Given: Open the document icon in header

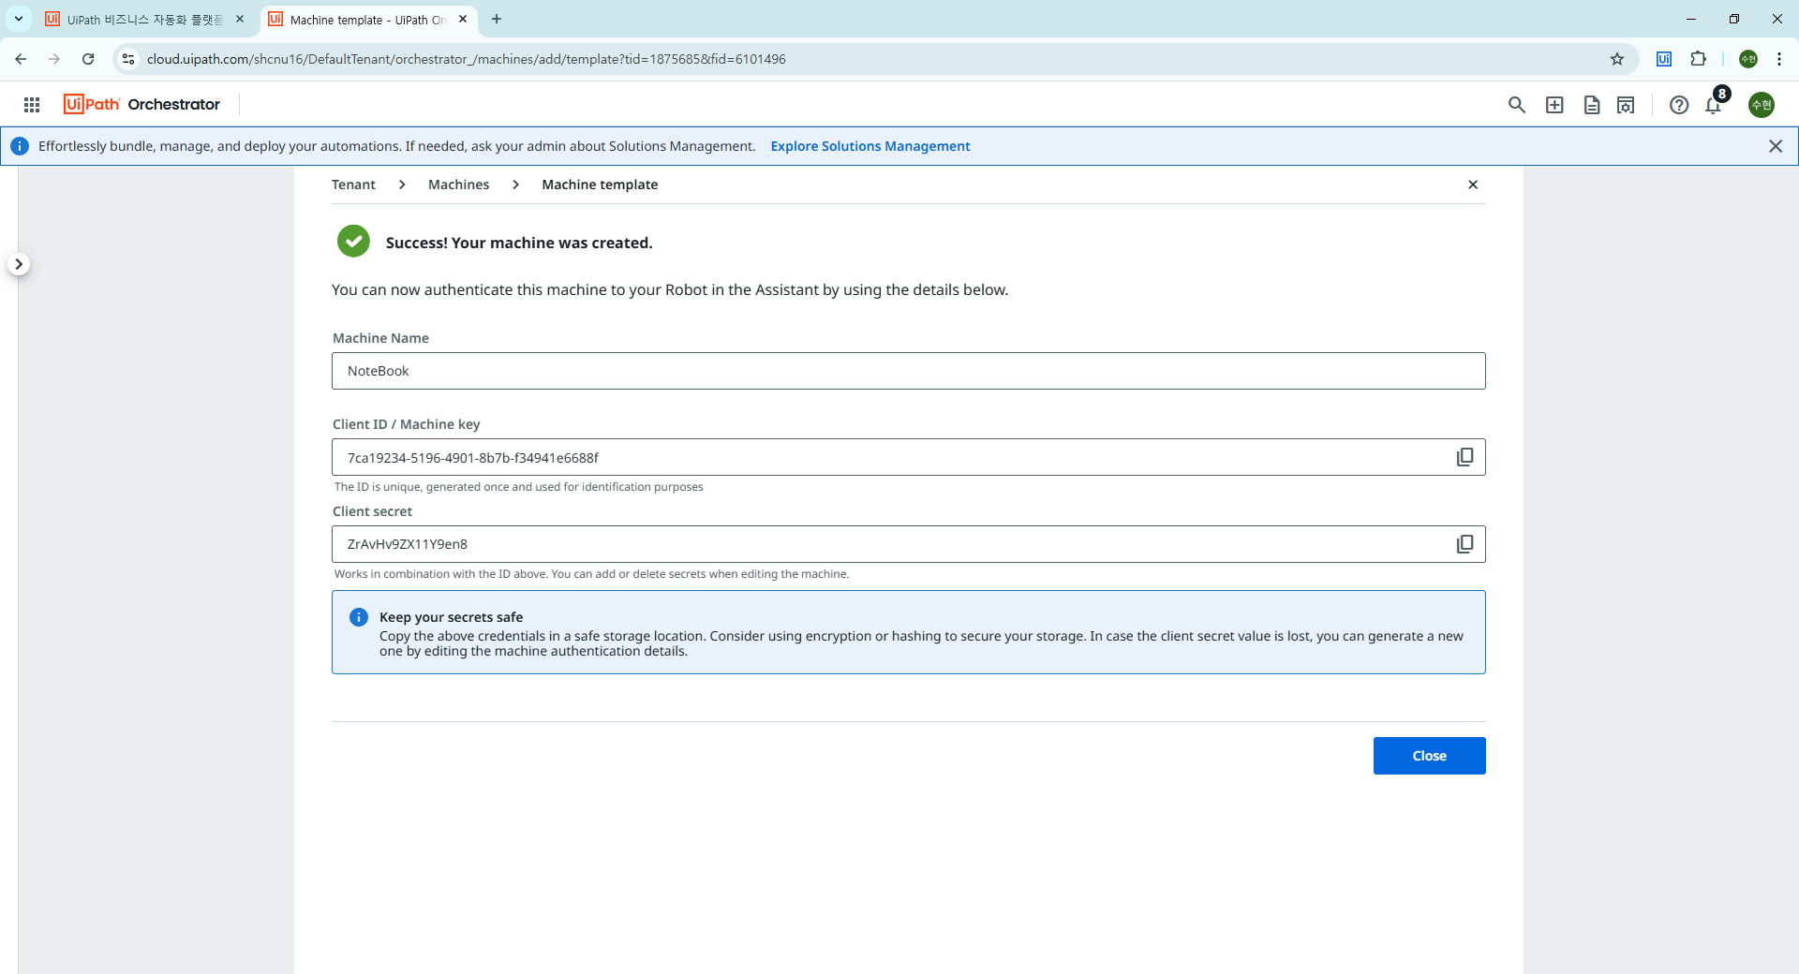Looking at the screenshot, I should point(1591,105).
